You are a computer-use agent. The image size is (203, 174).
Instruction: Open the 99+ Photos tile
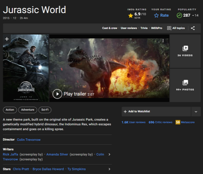pyautogui.click(x=185, y=85)
